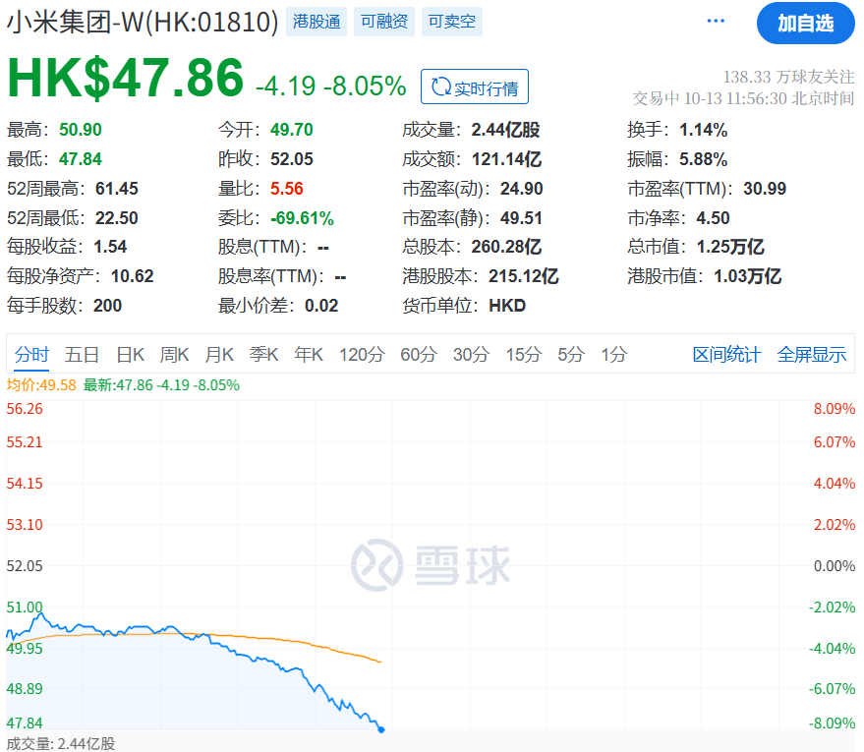Show the 季K chart tab
Screen dimensions: 864x752
click(263, 355)
